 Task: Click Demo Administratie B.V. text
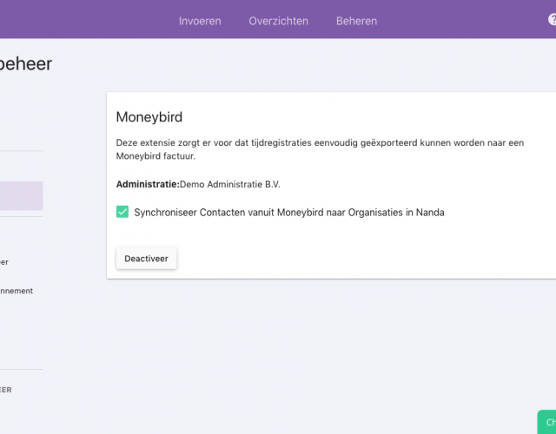(229, 184)
